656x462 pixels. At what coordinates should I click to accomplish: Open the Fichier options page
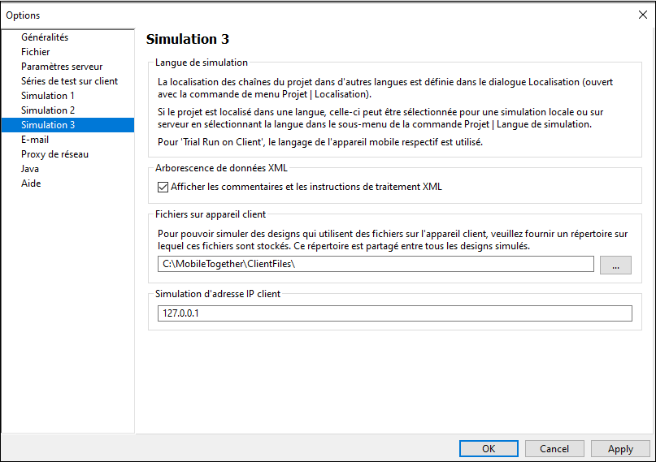(x=36, y=52)
